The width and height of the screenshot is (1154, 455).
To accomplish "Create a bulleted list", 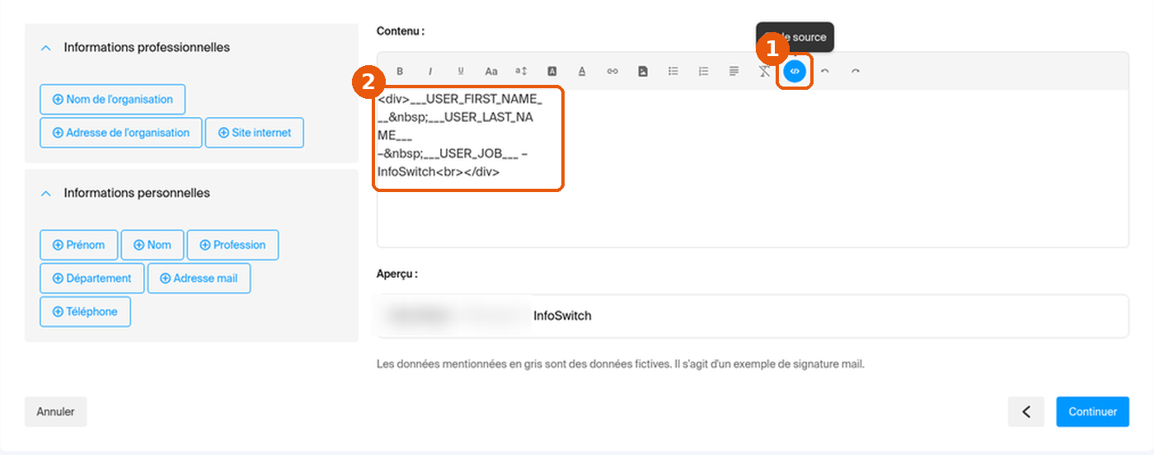I will 673,72.
